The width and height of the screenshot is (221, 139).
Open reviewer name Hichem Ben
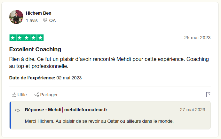tap(38, 13)
